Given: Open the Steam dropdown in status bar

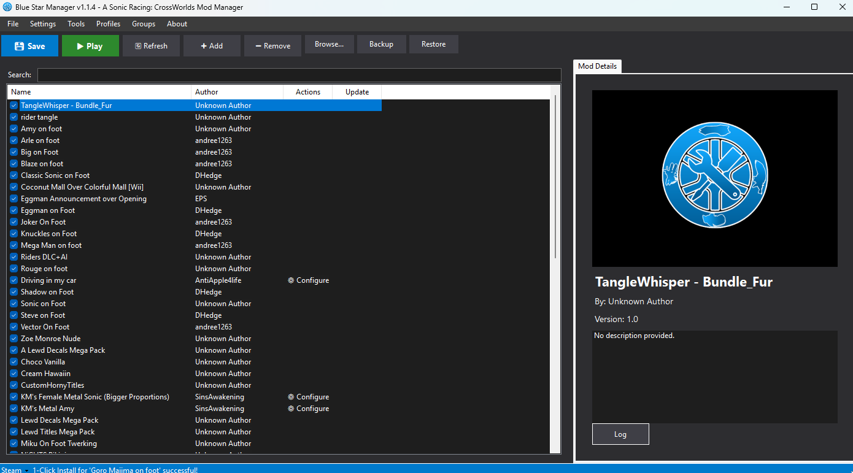Looking at the screenshot, I should point(15,470).
